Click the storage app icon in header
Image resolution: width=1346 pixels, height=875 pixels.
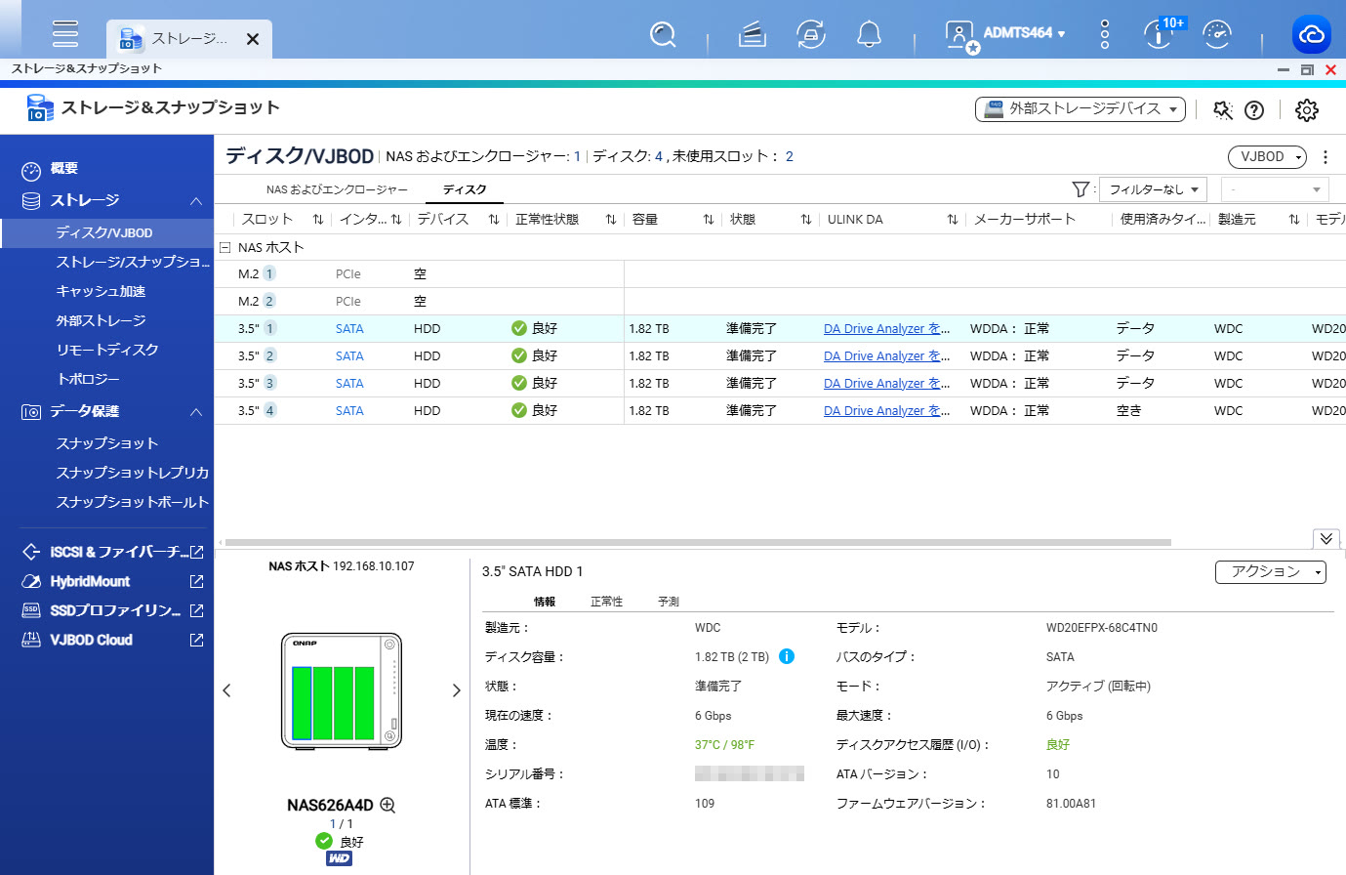click(40, 108)
